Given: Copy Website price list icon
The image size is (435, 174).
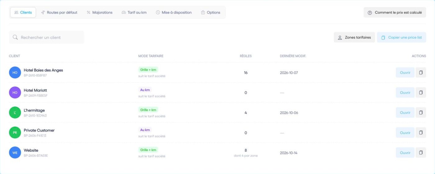Looking at the screenshot, I should (x=421, y=153).
